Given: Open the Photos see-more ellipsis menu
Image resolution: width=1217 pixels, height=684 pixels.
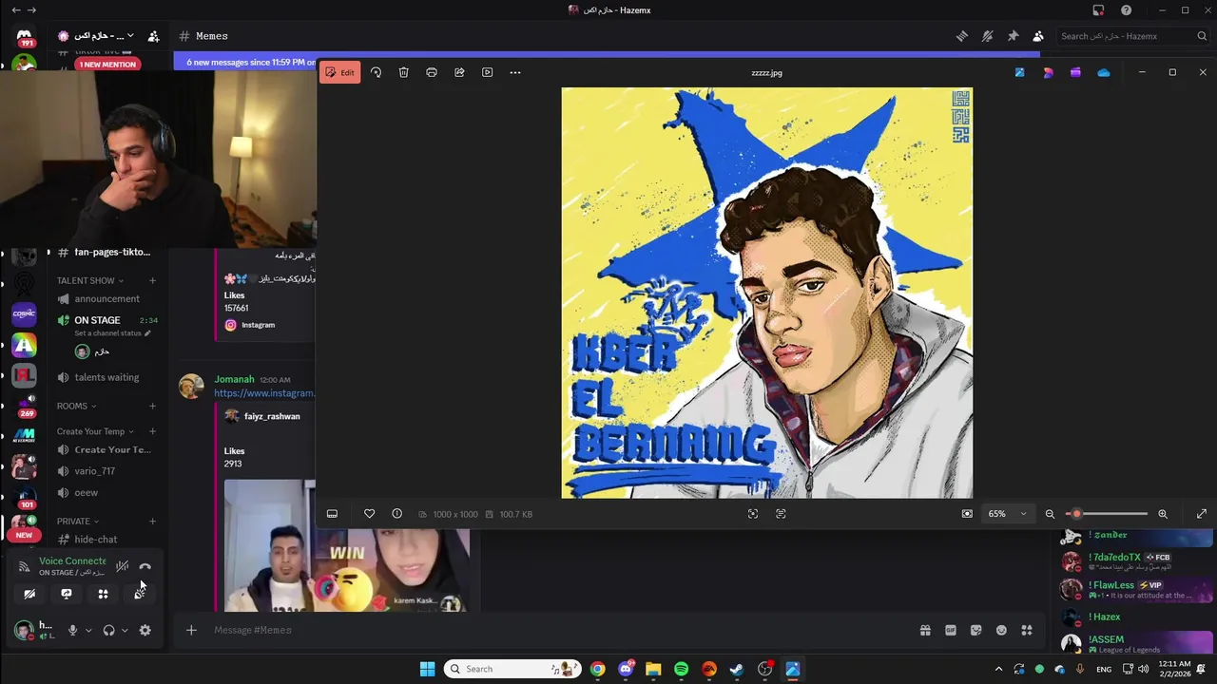Looking at the screenshot, I should tap(515, 72).
